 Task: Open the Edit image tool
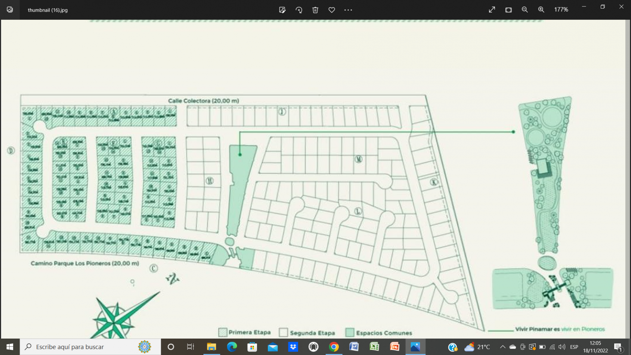282,10
